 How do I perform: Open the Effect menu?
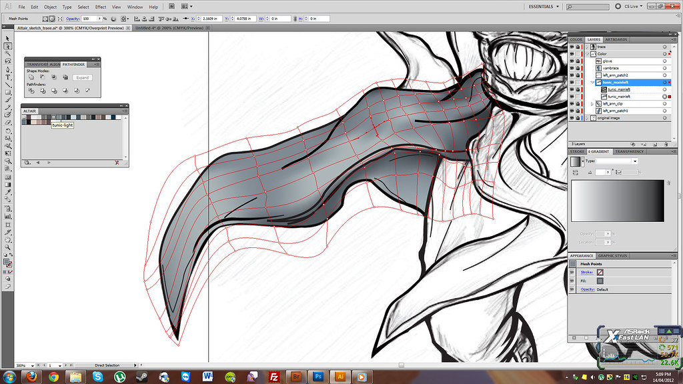point(100,7)
